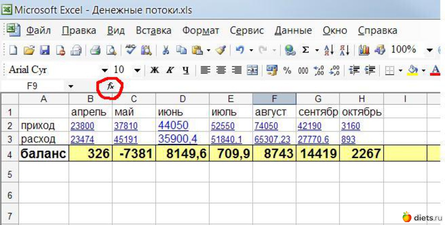Expand the Arial Cyr font dropdown
The height and width of the screenshot is (225, 445).
(x=104, y=70)
